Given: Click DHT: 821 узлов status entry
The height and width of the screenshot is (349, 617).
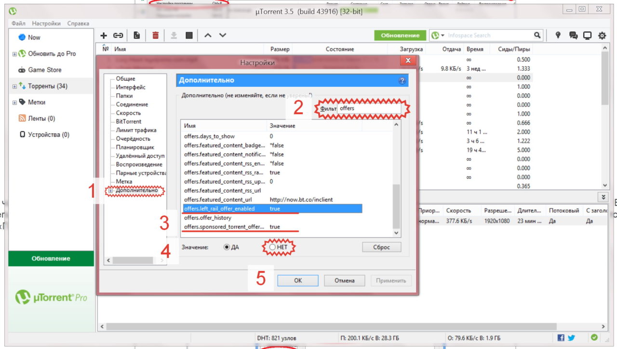Looking at the screenshot, I should click(277, 338).
